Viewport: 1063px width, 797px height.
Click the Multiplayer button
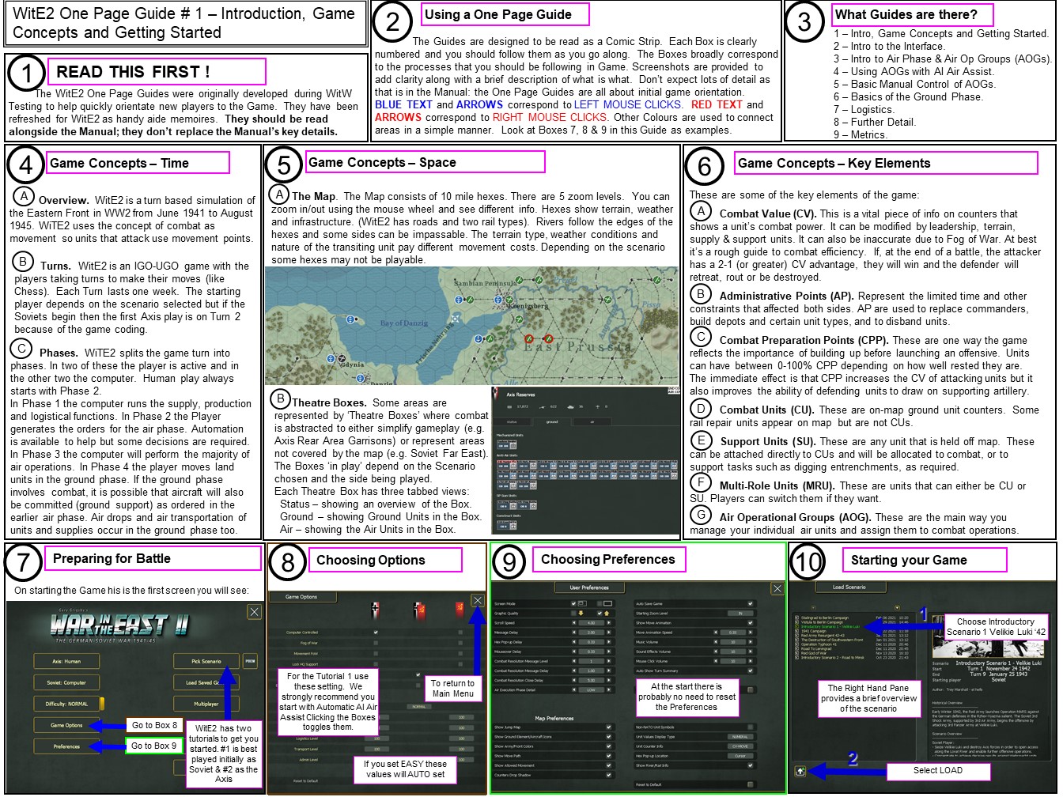206,704
